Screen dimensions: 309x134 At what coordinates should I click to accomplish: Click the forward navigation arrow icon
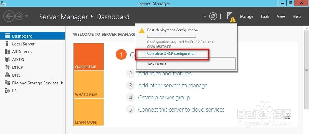(19, 16)
